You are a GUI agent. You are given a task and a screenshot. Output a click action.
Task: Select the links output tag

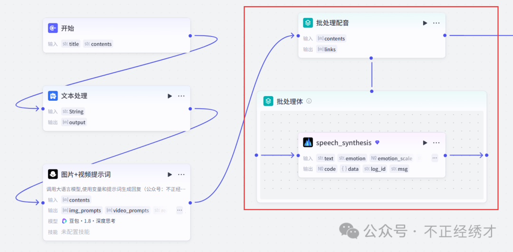[x=326, y=49]
